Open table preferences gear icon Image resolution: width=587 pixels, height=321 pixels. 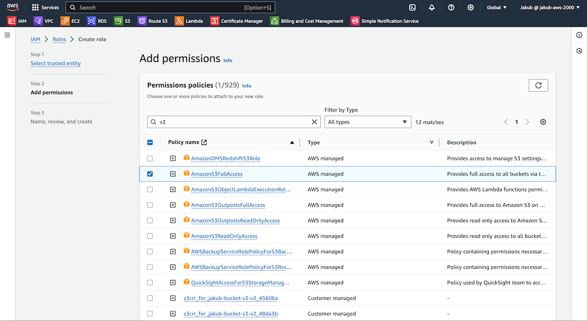click(x=543, y=122)
